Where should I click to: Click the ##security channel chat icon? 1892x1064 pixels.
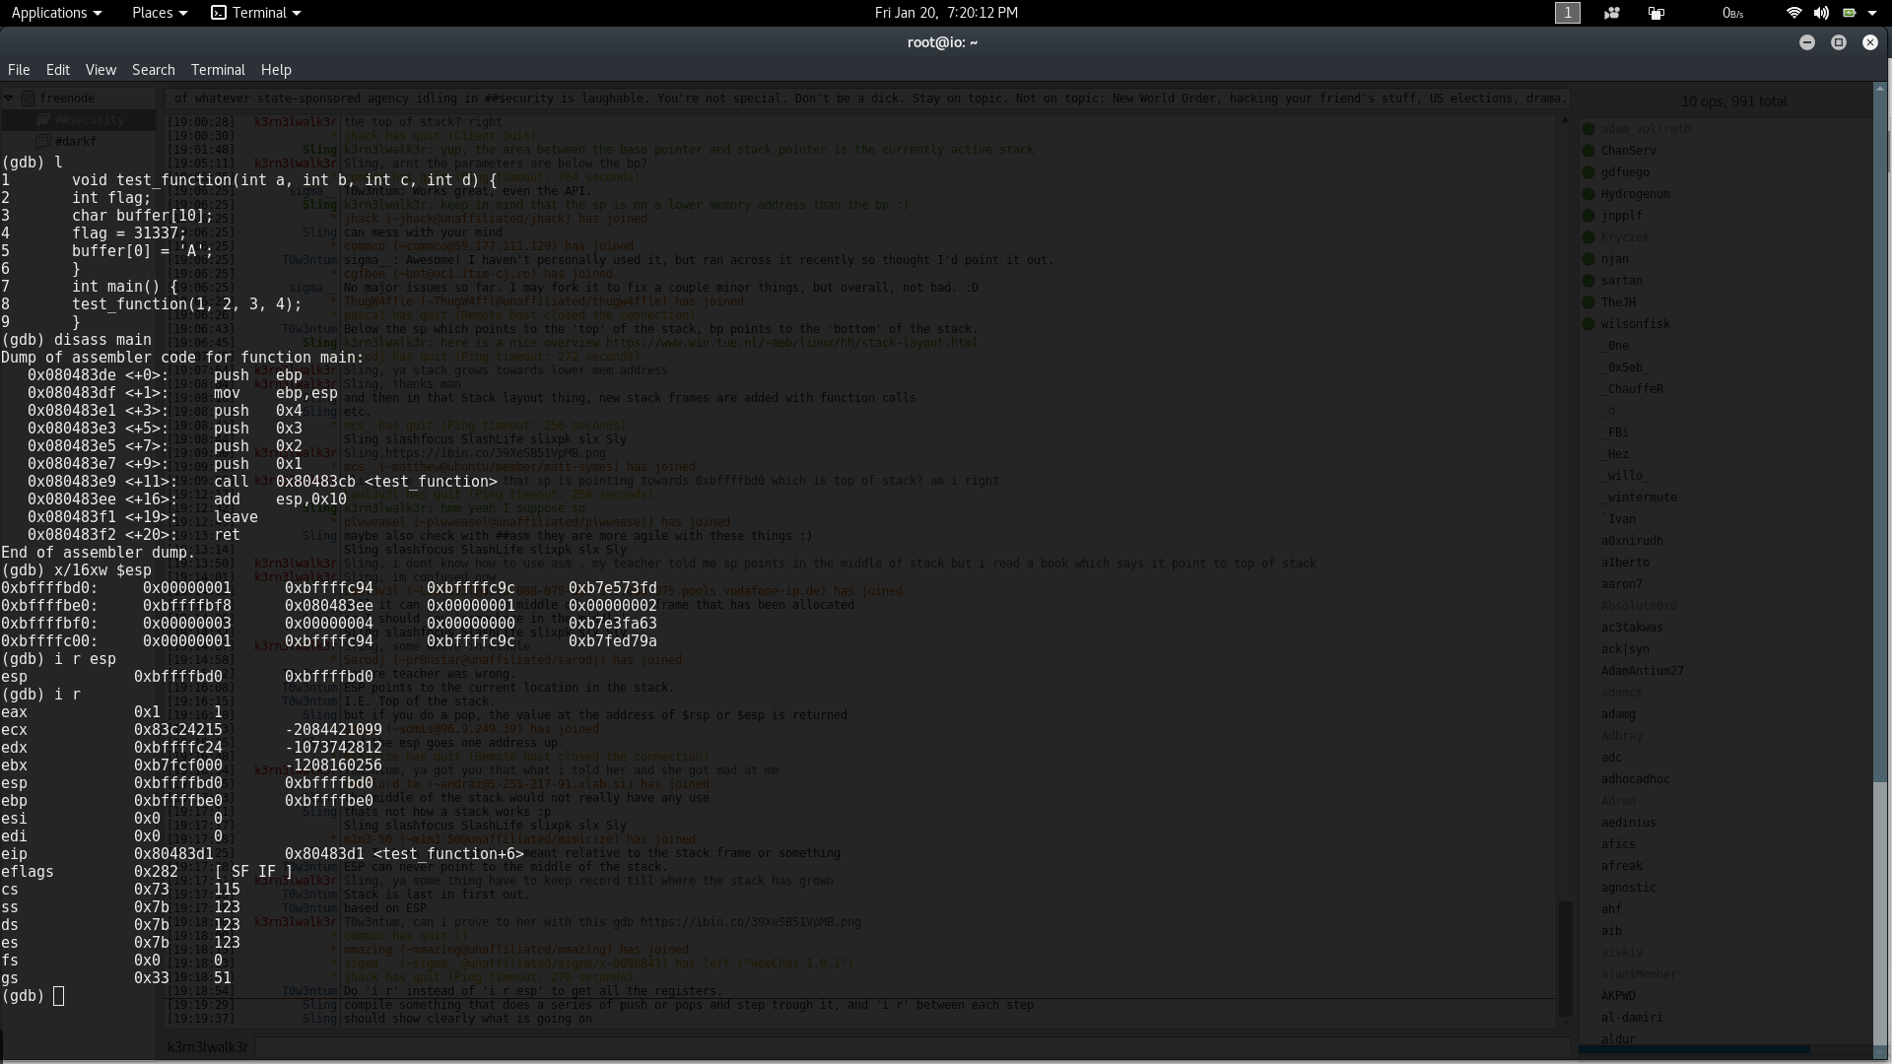coord(43,120)
